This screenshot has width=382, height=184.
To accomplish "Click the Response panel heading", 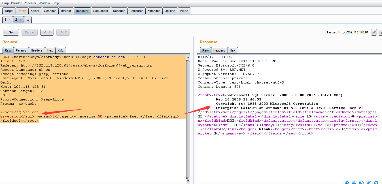I will (x=209, y=42).
